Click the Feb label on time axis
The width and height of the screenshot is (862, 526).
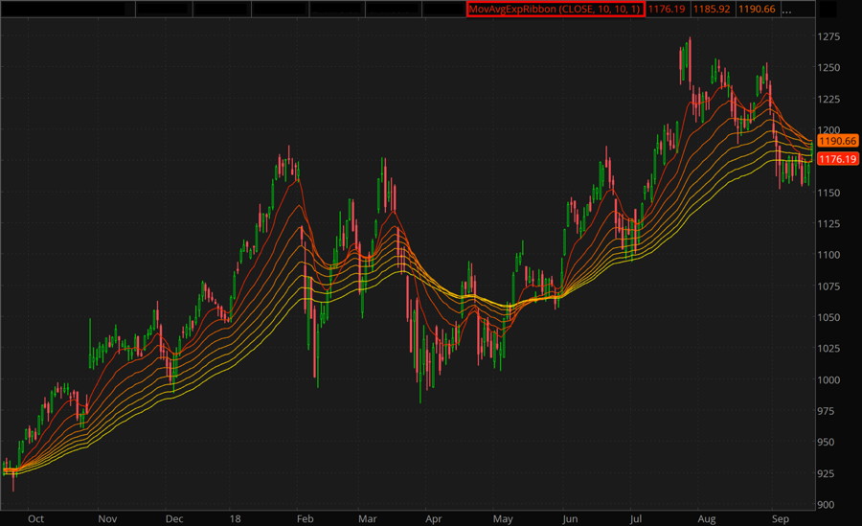pos(303,518)
